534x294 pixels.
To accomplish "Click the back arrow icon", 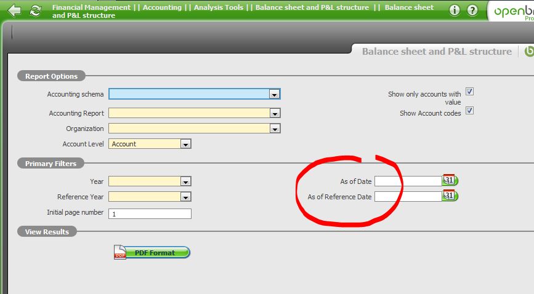I will point(14,10).
